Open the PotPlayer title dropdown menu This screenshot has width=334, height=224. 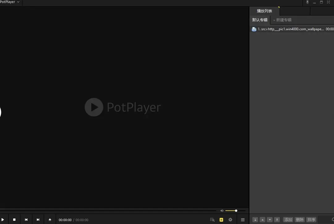(x=10, y=2)
